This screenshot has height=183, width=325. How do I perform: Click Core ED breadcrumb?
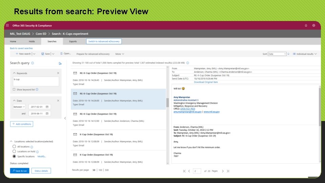tap(41, 34)
